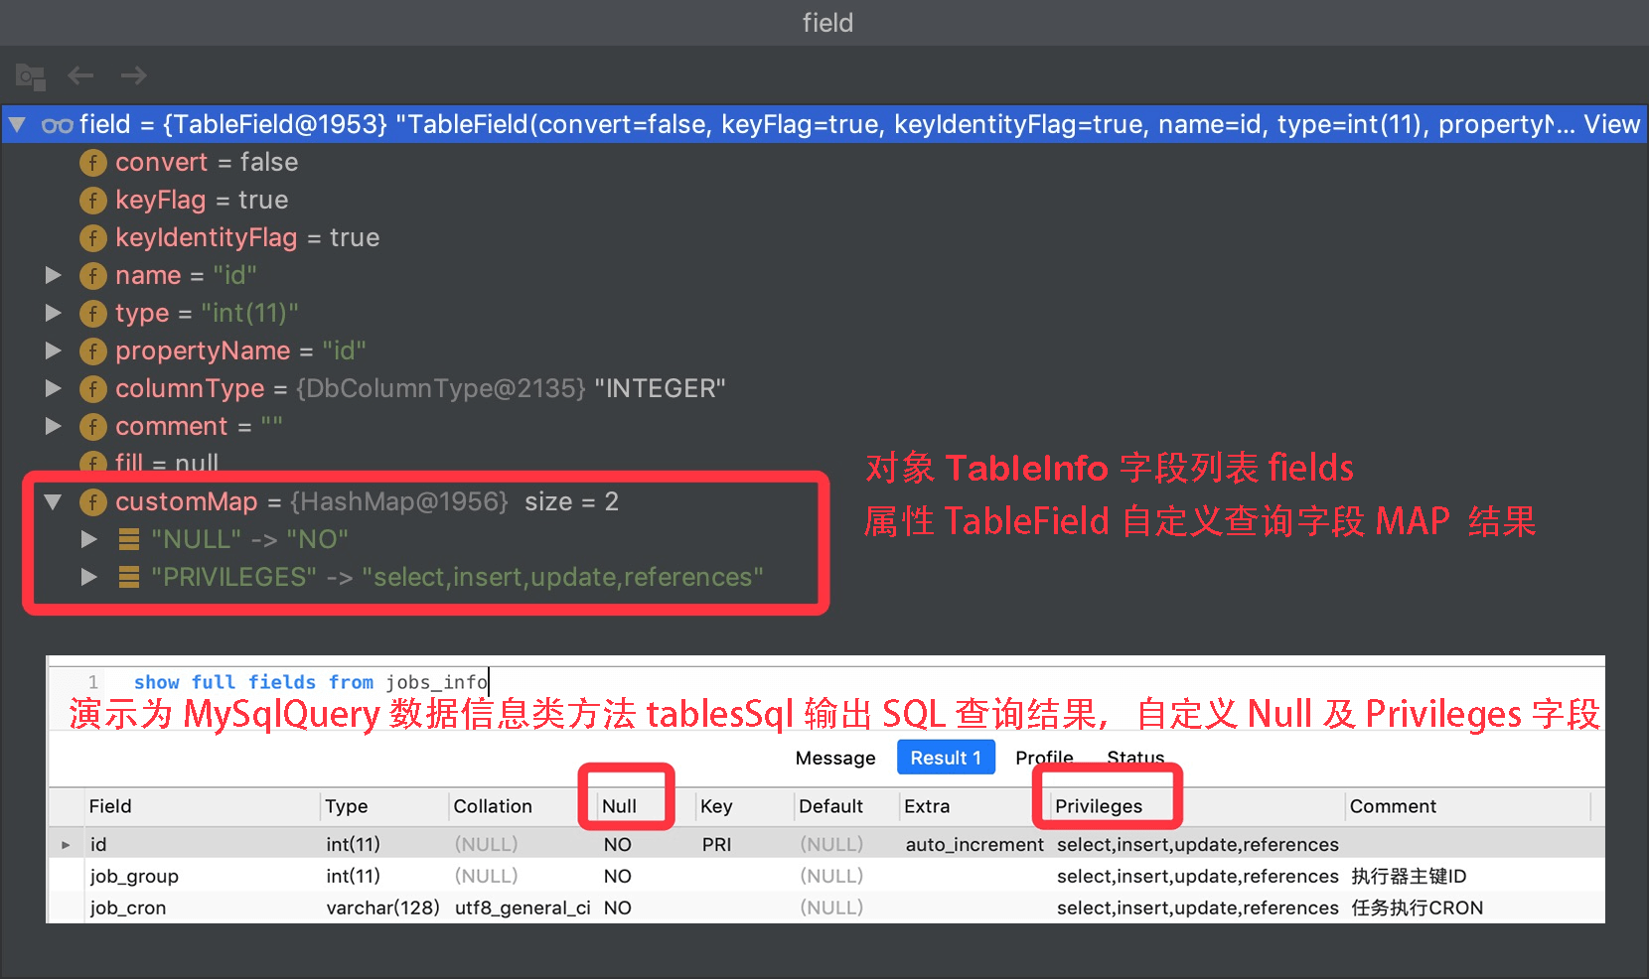Collapse the field variable tree node

[16, 124]
